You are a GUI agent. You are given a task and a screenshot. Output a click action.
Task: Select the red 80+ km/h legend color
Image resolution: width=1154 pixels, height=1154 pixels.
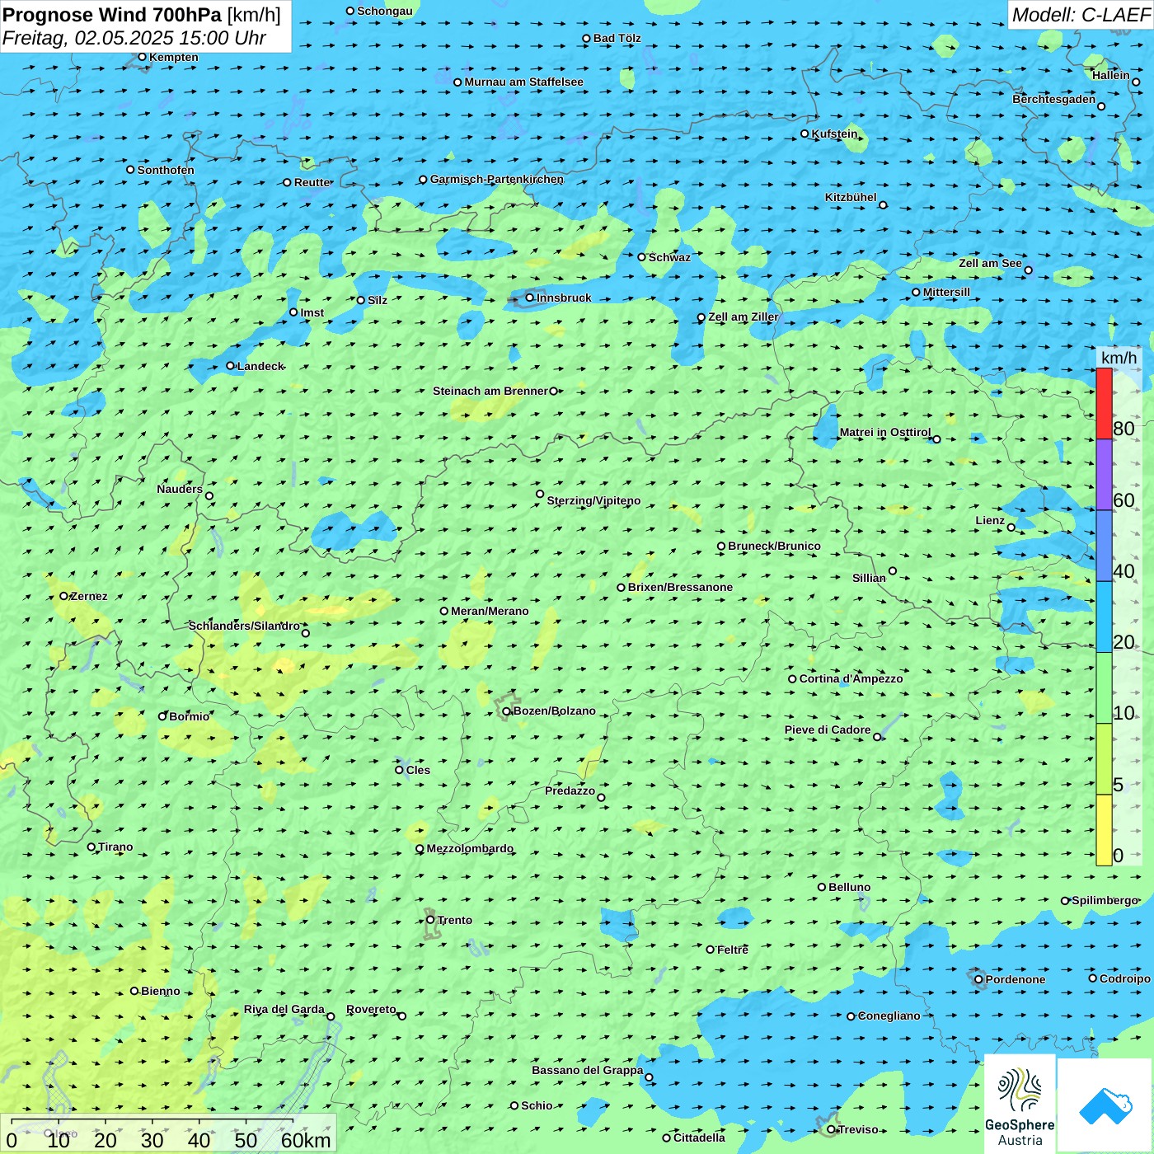pyautogui.click(x=1104, y=403)
